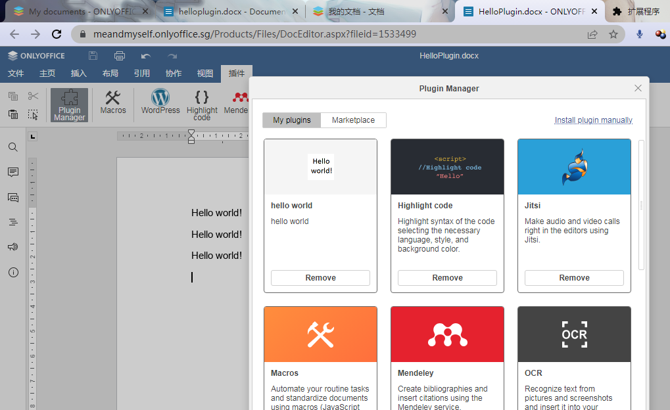Bookmark this page with the star icon
670x410 pixels.
(613, 34)
